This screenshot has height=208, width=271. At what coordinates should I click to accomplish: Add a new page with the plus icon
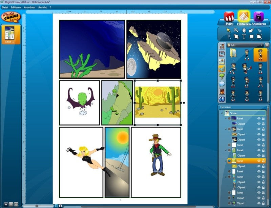(x=6, y=204)
